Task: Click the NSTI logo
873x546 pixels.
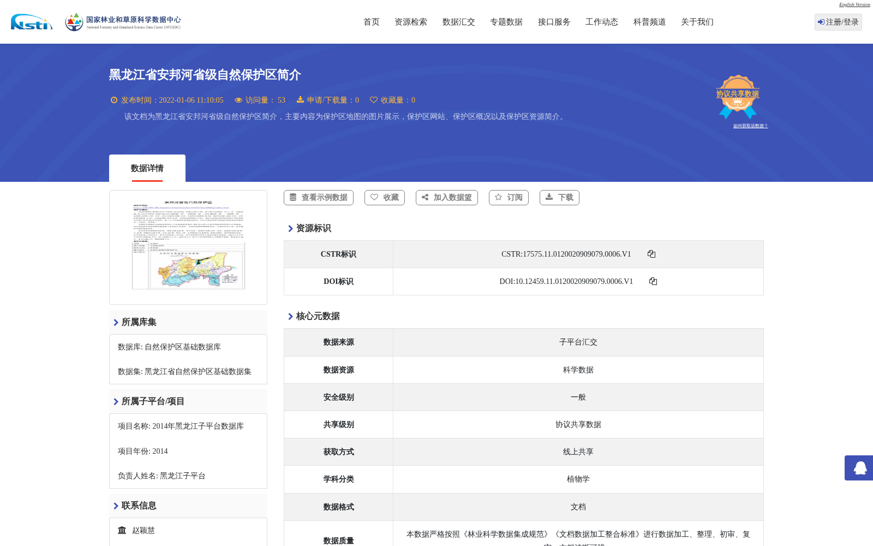Action: click(32, 22)
